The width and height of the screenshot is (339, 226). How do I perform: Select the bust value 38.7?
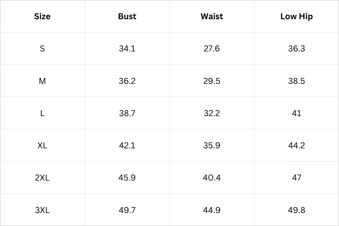[127, 113]
